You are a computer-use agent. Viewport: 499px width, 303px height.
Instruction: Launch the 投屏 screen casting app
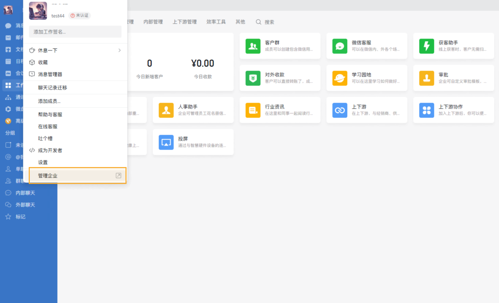[166, 142]
